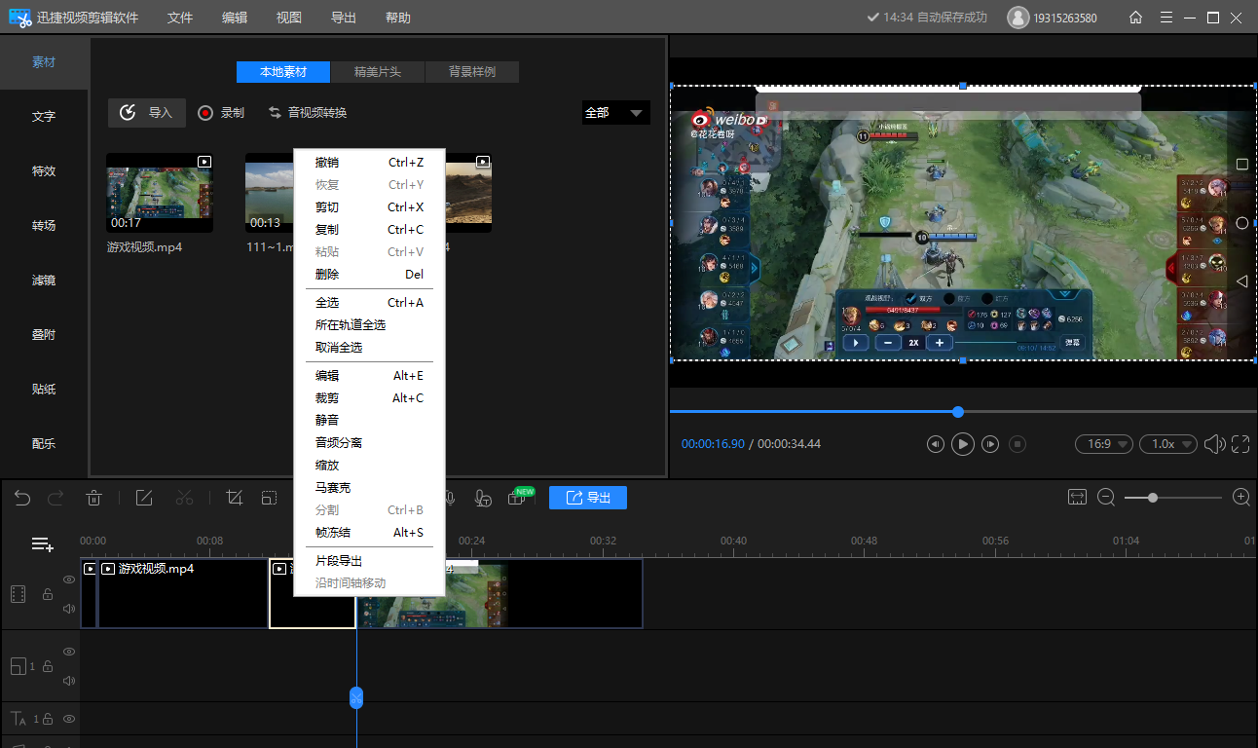Go to next frame in preview controls

[x=990, y=444]
